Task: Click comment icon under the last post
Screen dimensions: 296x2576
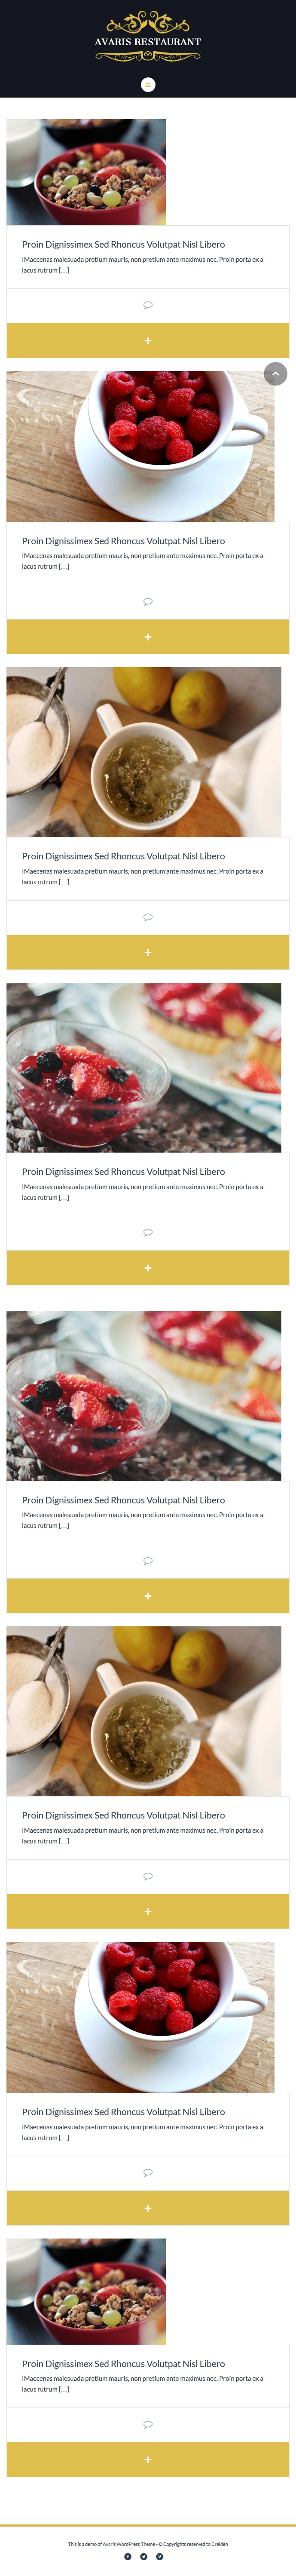Action: (x=148, y=2425)
